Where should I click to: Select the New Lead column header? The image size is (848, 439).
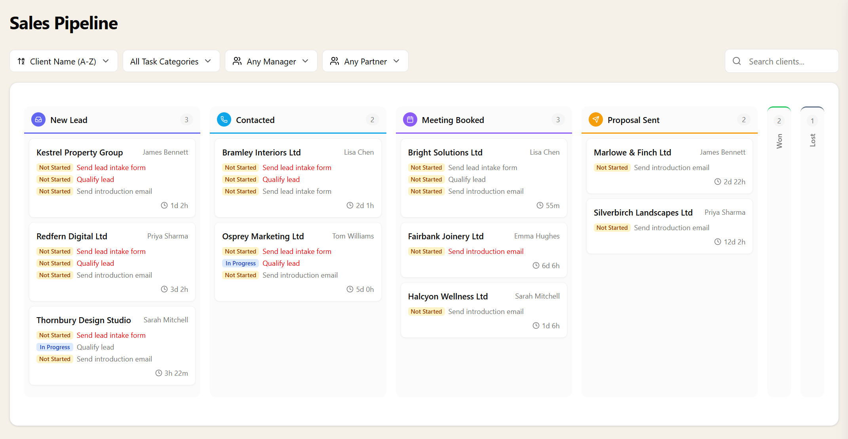[112, 120]
